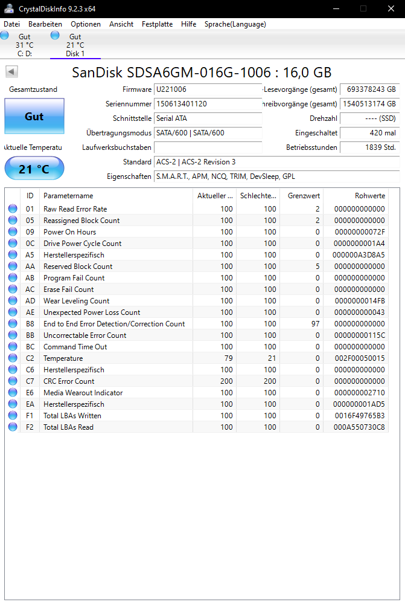
Task: Click the Eigenschaften features field
Action: coord(276,176)
